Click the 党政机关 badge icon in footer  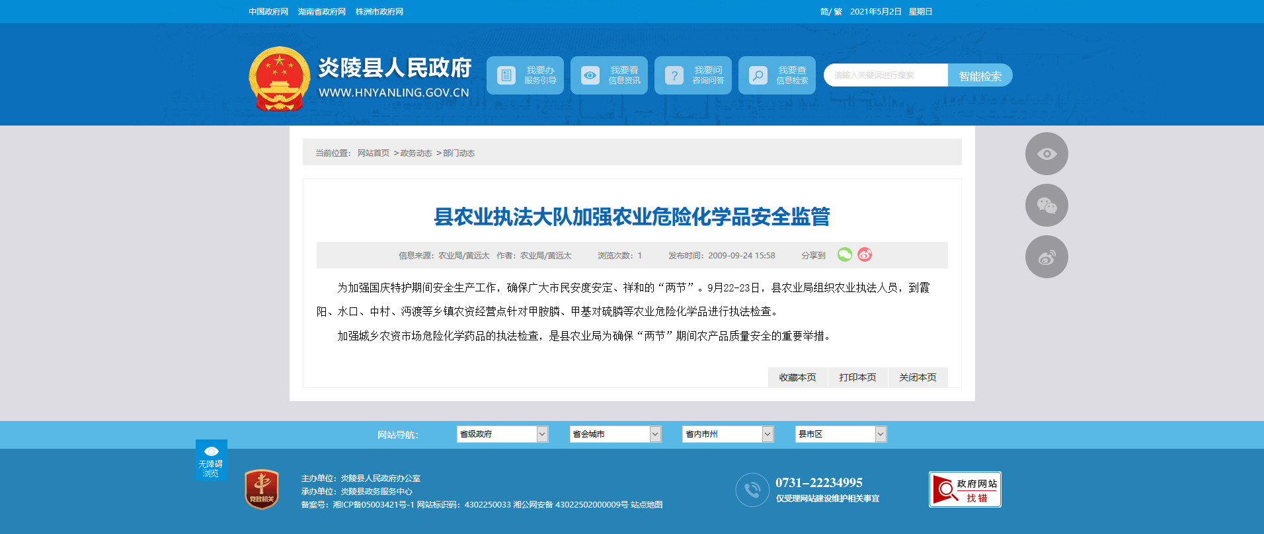click(x=262, y=490)
